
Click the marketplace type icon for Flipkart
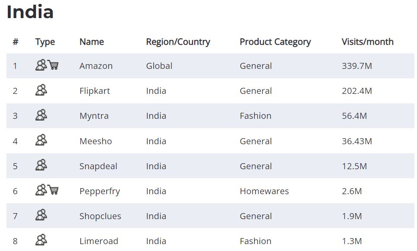coord(41,90)
